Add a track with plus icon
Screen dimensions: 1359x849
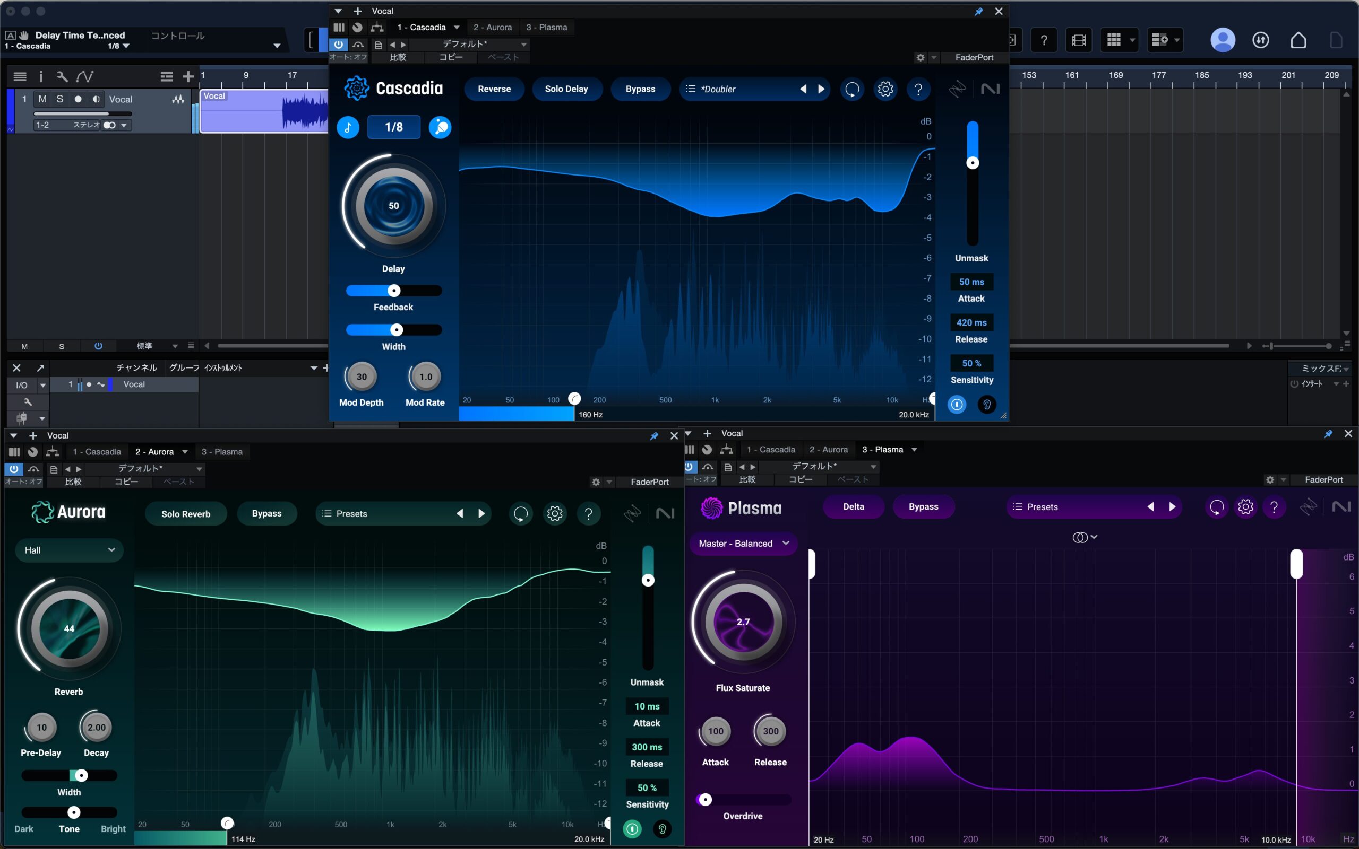(188, 76)
